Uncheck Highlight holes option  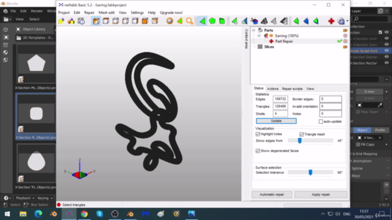tap(258, 134)
